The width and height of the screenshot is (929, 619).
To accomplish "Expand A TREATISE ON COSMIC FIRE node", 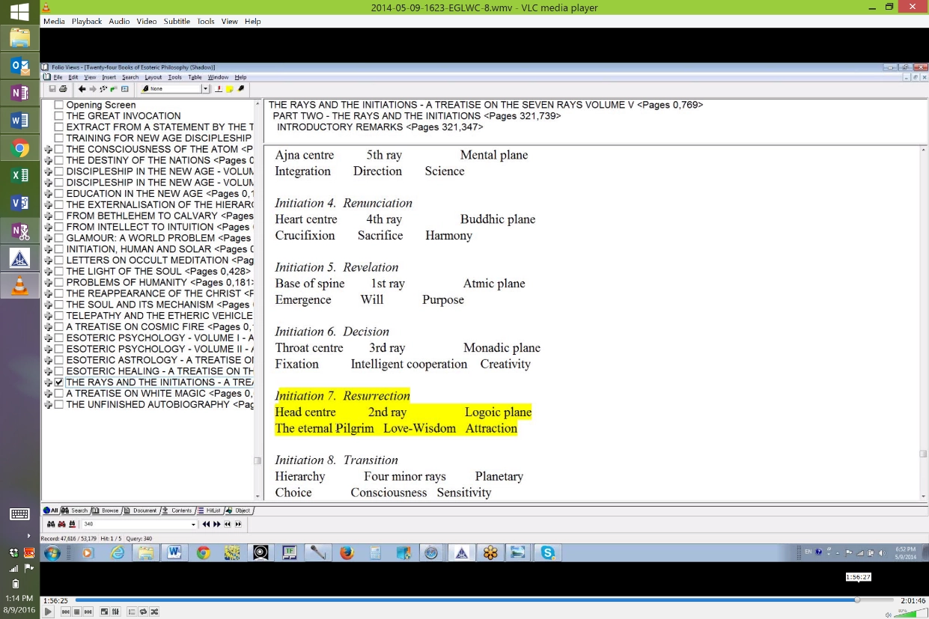I will pos(49,327).
